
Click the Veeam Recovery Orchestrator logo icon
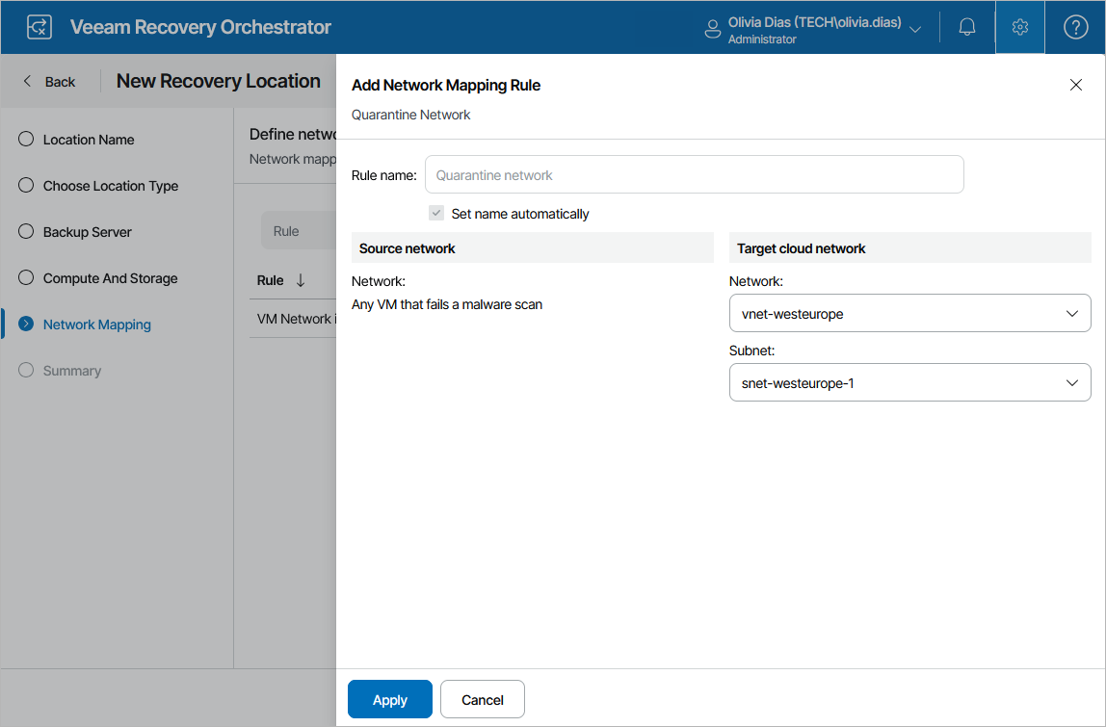pos(39,27)
